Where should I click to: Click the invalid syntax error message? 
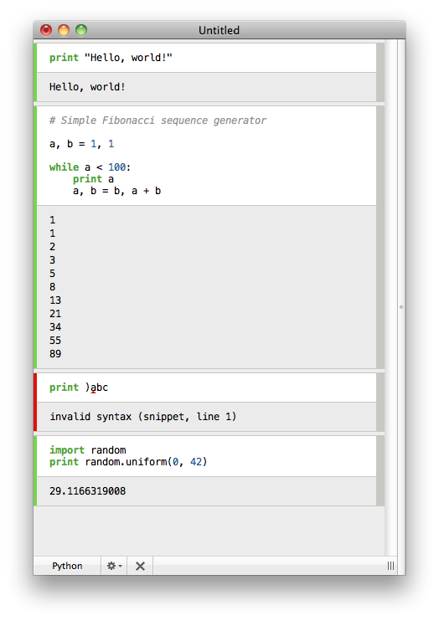click(142, 417)
